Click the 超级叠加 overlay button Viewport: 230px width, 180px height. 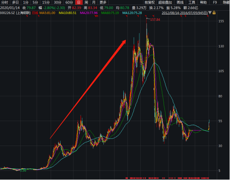(x=165, y=2)
